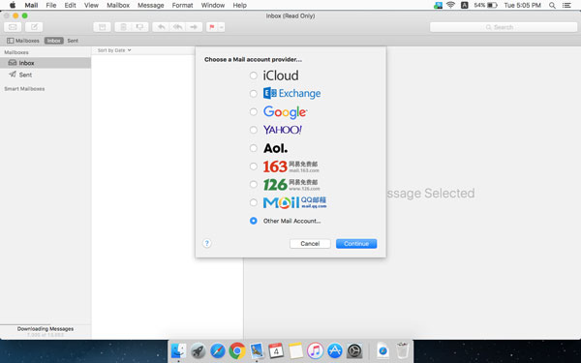Click the Google logo
Image resolution: width=581 pixels, height=363 pixels.
click(x=286, y=112)
